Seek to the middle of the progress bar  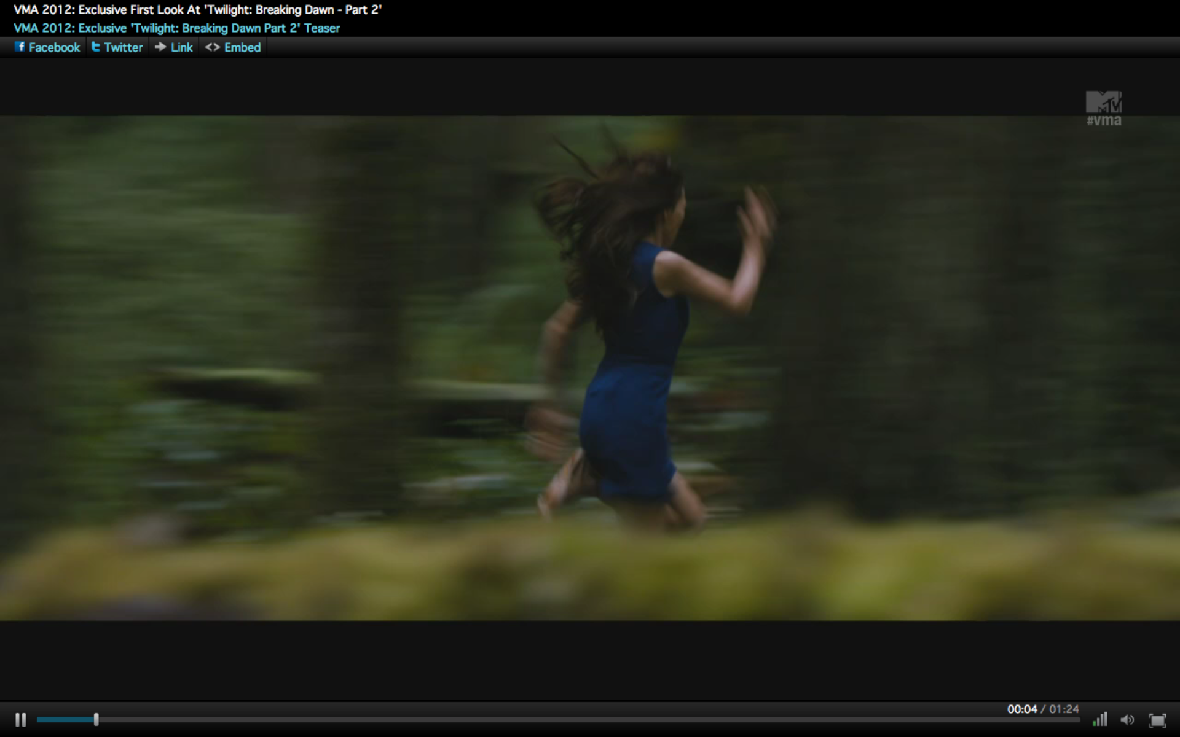(558, 719)
